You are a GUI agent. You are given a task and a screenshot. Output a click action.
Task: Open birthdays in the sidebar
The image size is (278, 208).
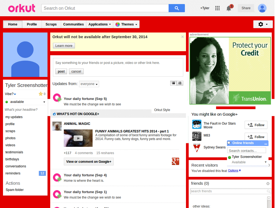point(12,159)
